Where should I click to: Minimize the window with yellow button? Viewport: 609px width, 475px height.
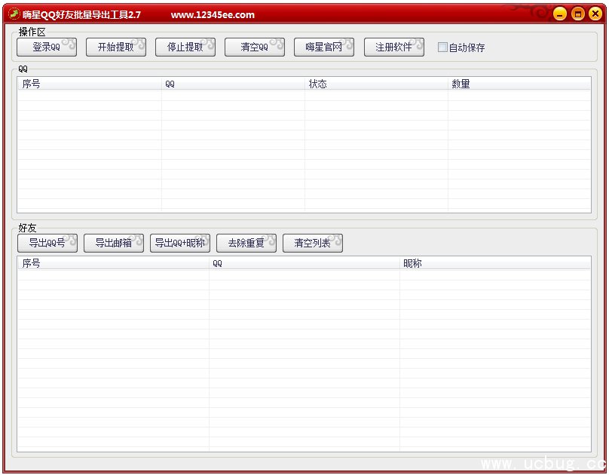[560, 14]
